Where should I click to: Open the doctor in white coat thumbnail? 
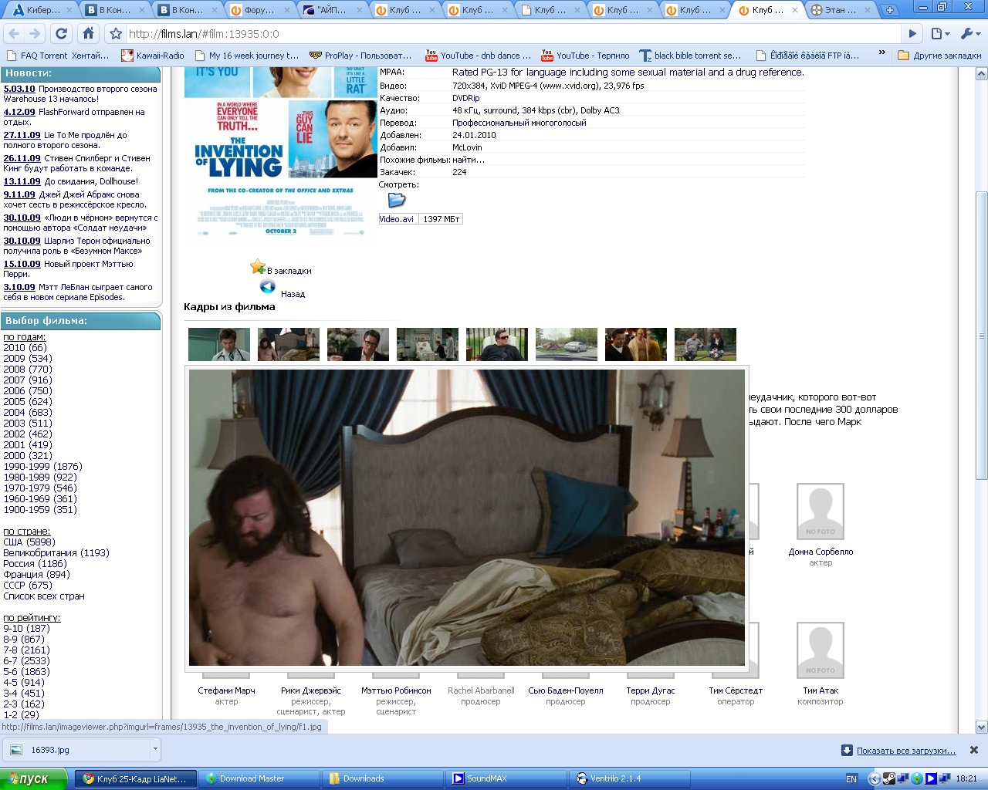pos(219,344)
